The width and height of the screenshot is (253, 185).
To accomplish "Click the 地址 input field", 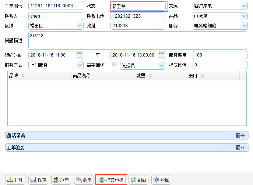I will coord(138,26).
